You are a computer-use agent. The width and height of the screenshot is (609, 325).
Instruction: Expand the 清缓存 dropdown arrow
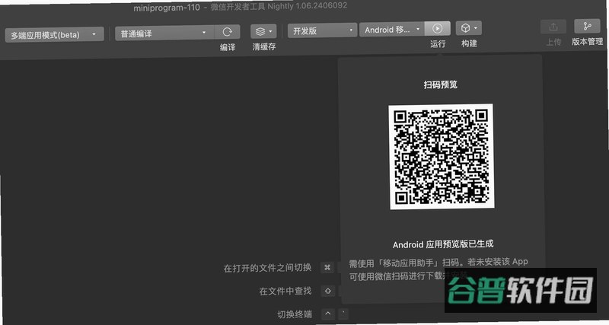[x=270, y=31]
